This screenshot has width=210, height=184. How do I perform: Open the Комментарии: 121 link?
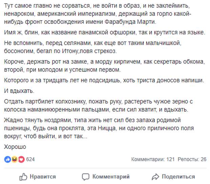pos(153,159)
